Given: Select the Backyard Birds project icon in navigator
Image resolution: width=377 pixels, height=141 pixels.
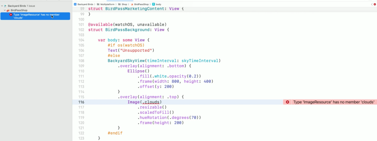Looking at the screenshot, I should 5,6.
